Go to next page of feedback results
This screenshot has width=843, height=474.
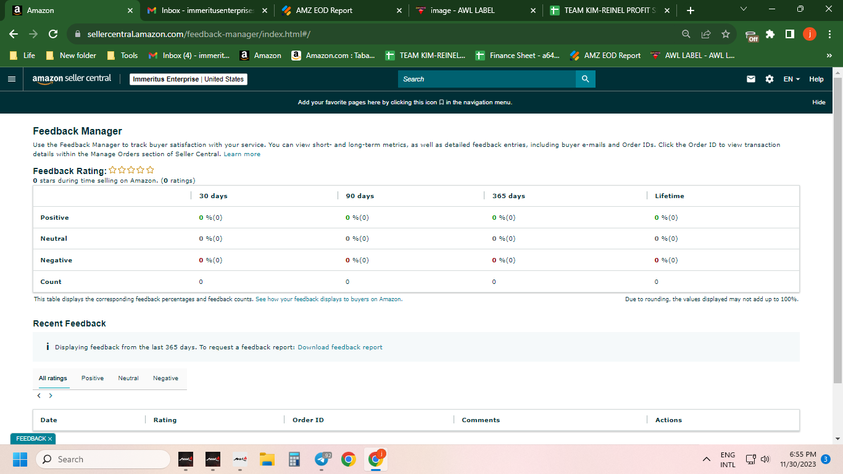point(51,396)
